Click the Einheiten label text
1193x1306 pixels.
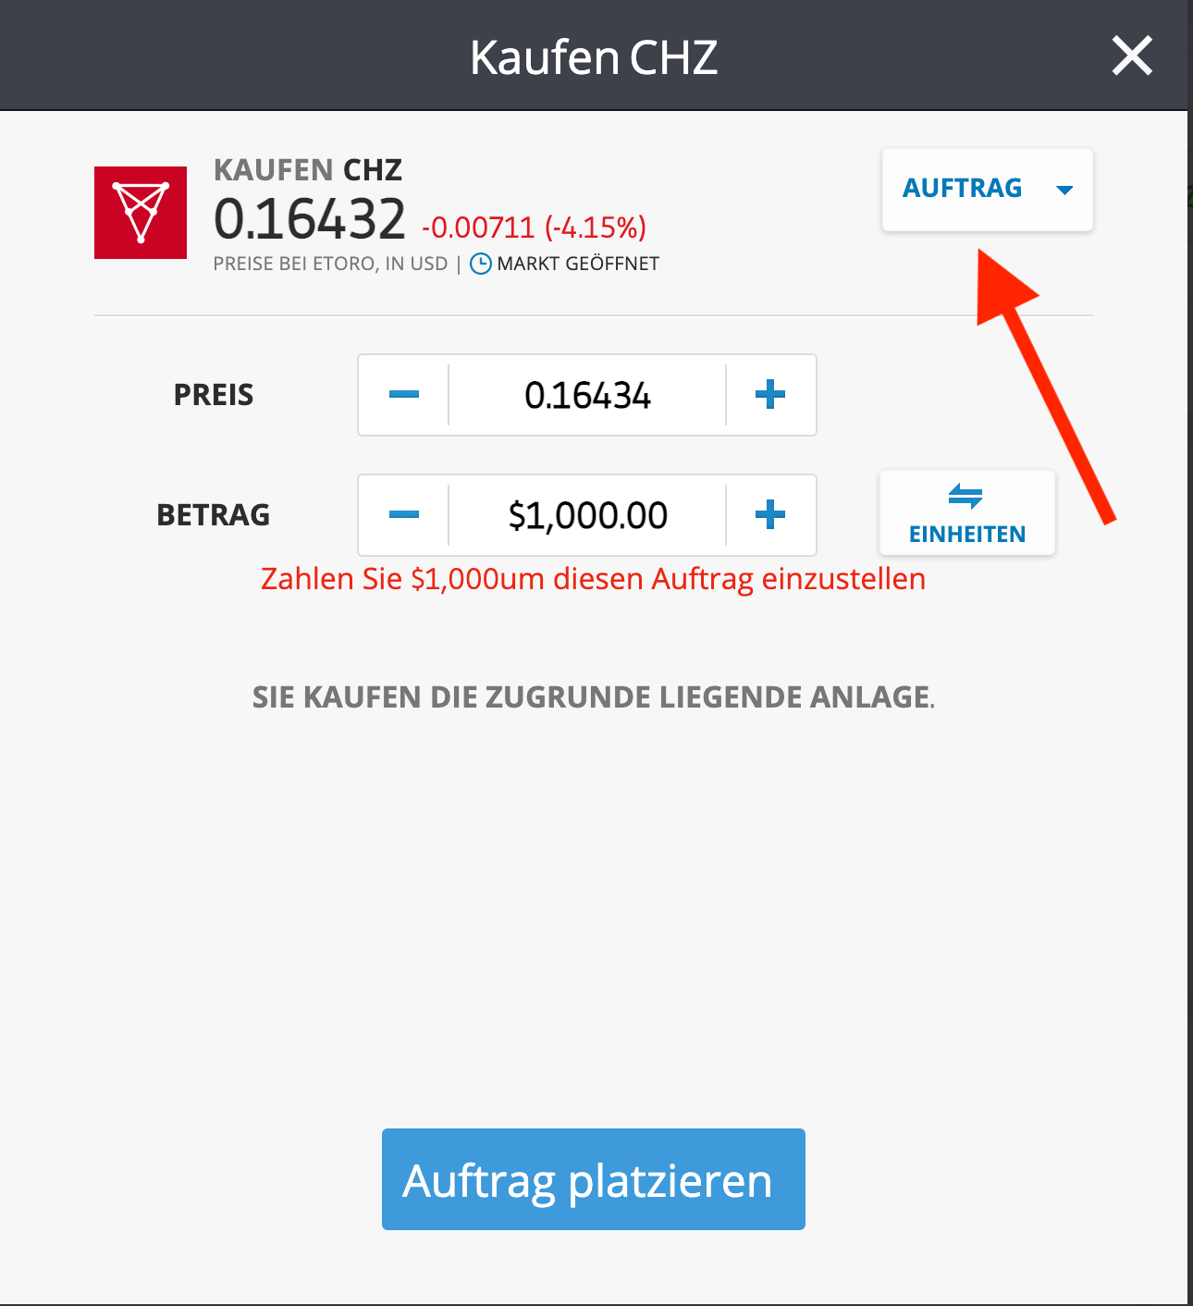tap(967, 535)
